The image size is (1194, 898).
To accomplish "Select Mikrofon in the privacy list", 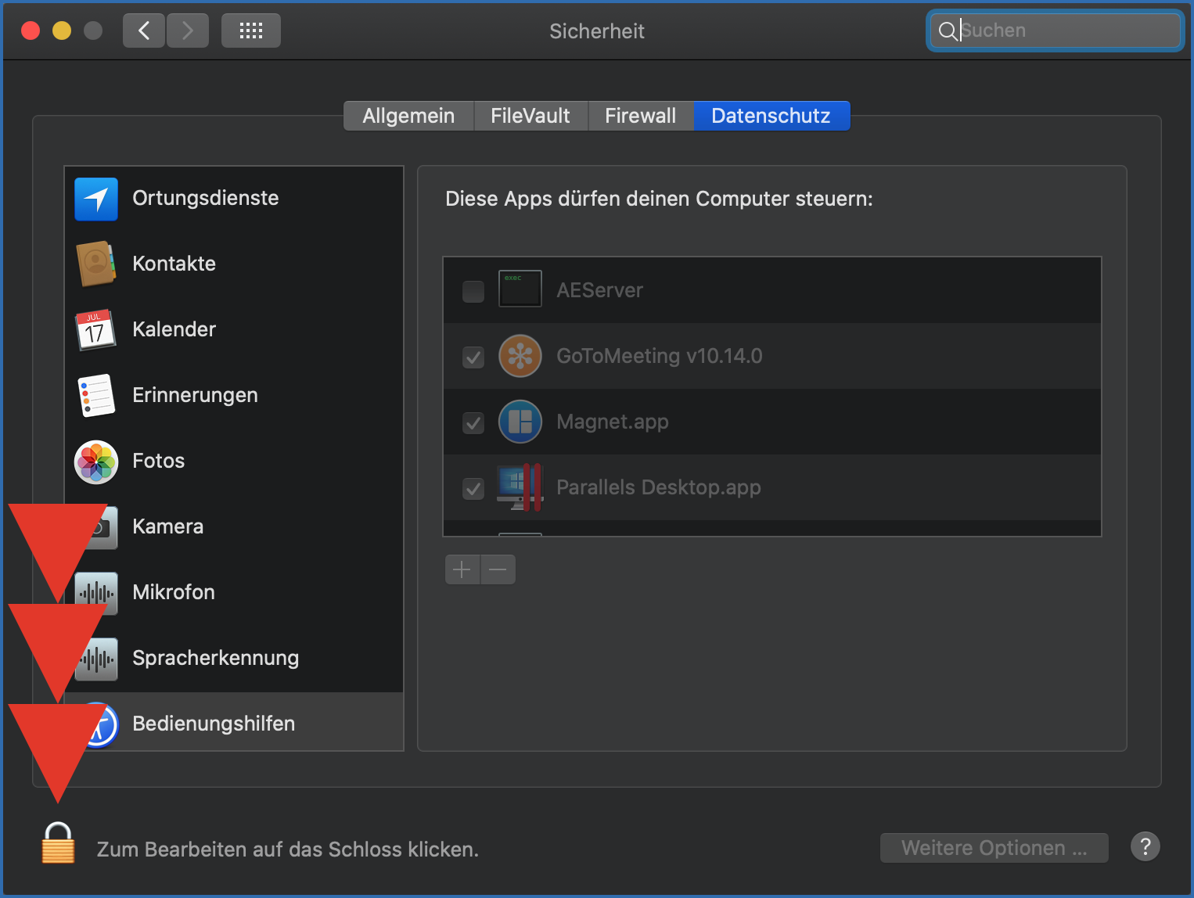I will click(x=174, y=592).
